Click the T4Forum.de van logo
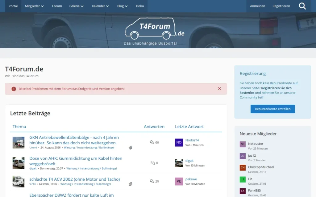The image size is (316, 197). point(154,31)
